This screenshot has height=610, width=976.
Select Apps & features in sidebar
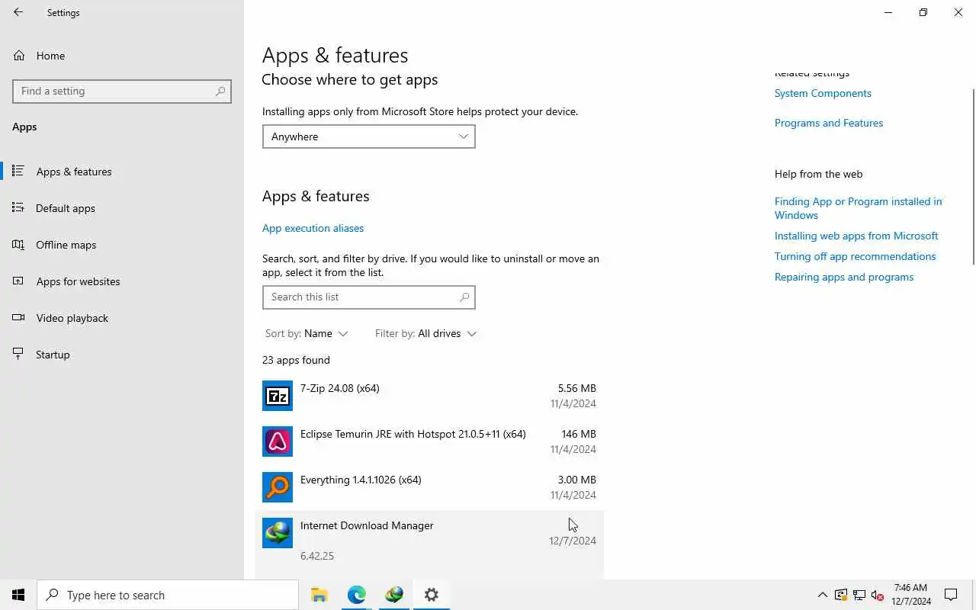(x=74, y=172)
